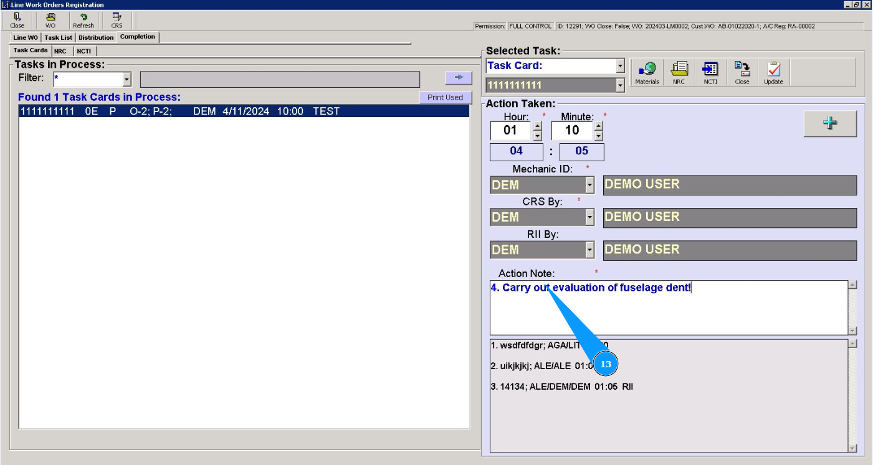The image size is (873, 465).
Task: Open the NCTI icon in Selected Task
Action: [x=710, y=73]
